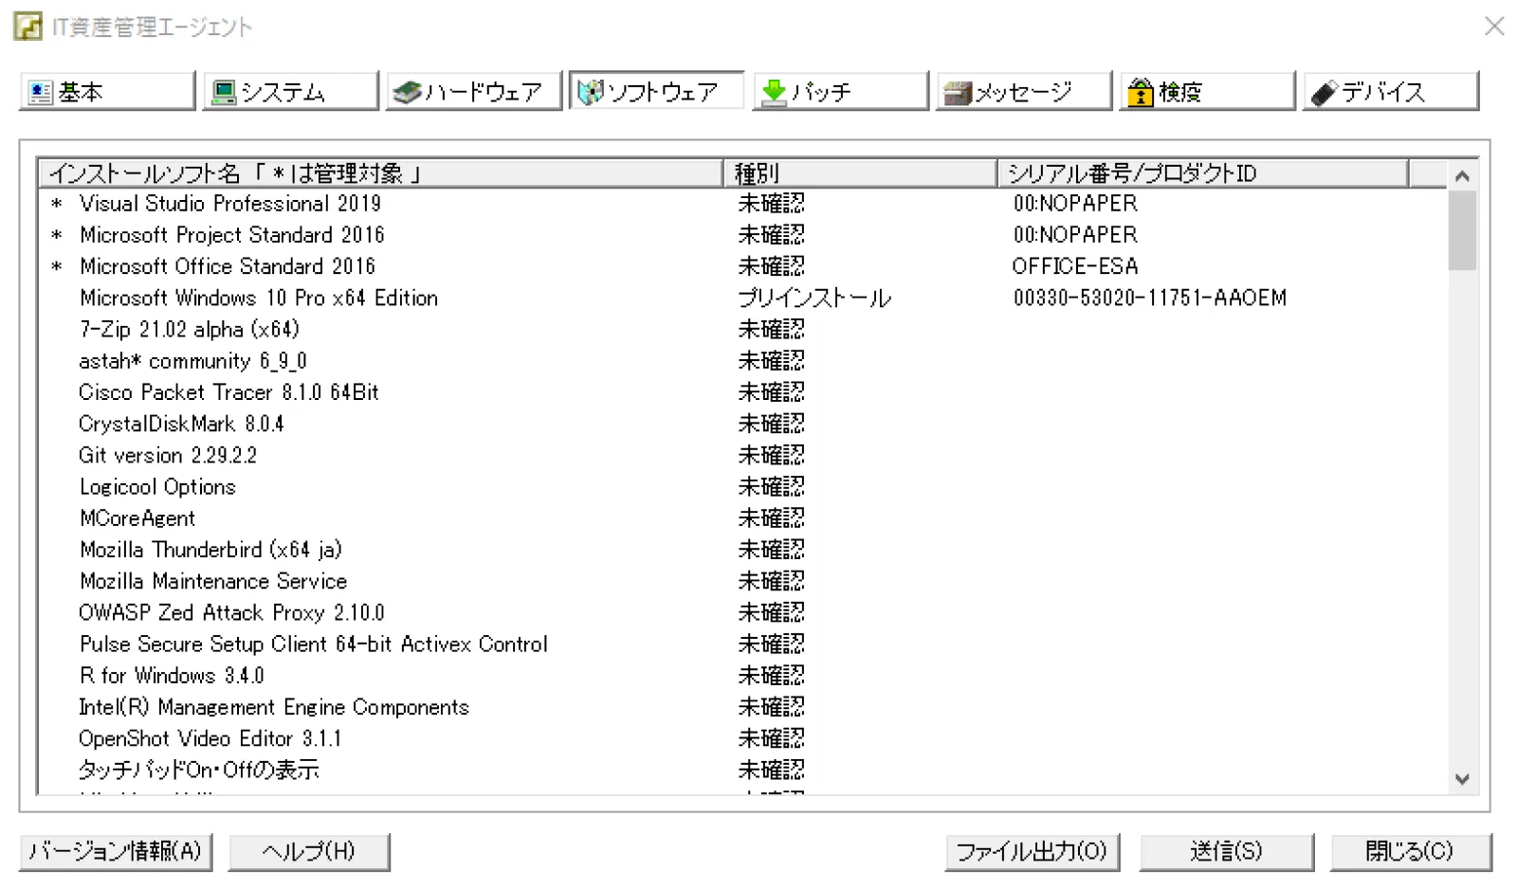Switch to the メッセージ tab

pos(1024,91)
